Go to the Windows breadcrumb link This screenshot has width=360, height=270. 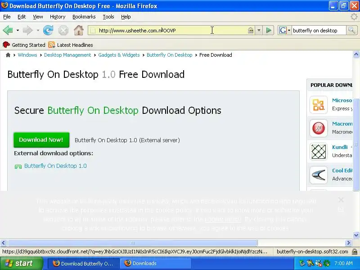pos(27,55)
